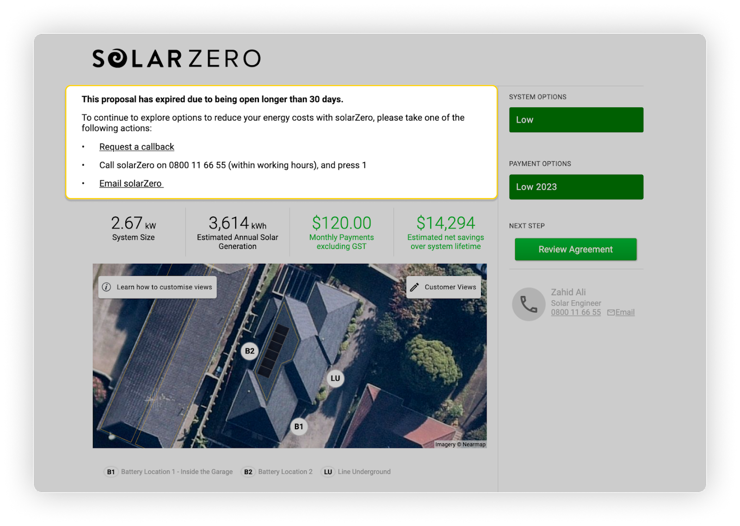740x526 pixels.
Task: Select the B1 marker on the map
Action: coord(299,427)
